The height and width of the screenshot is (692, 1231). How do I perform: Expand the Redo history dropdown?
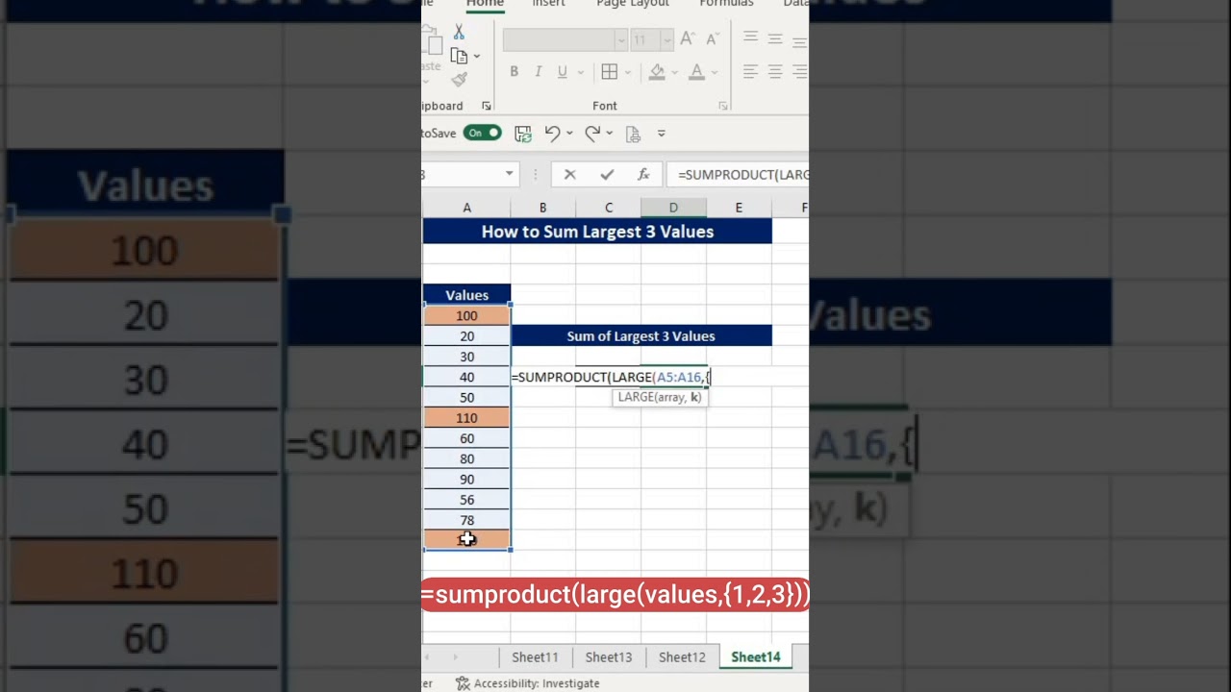pos(610,134)
